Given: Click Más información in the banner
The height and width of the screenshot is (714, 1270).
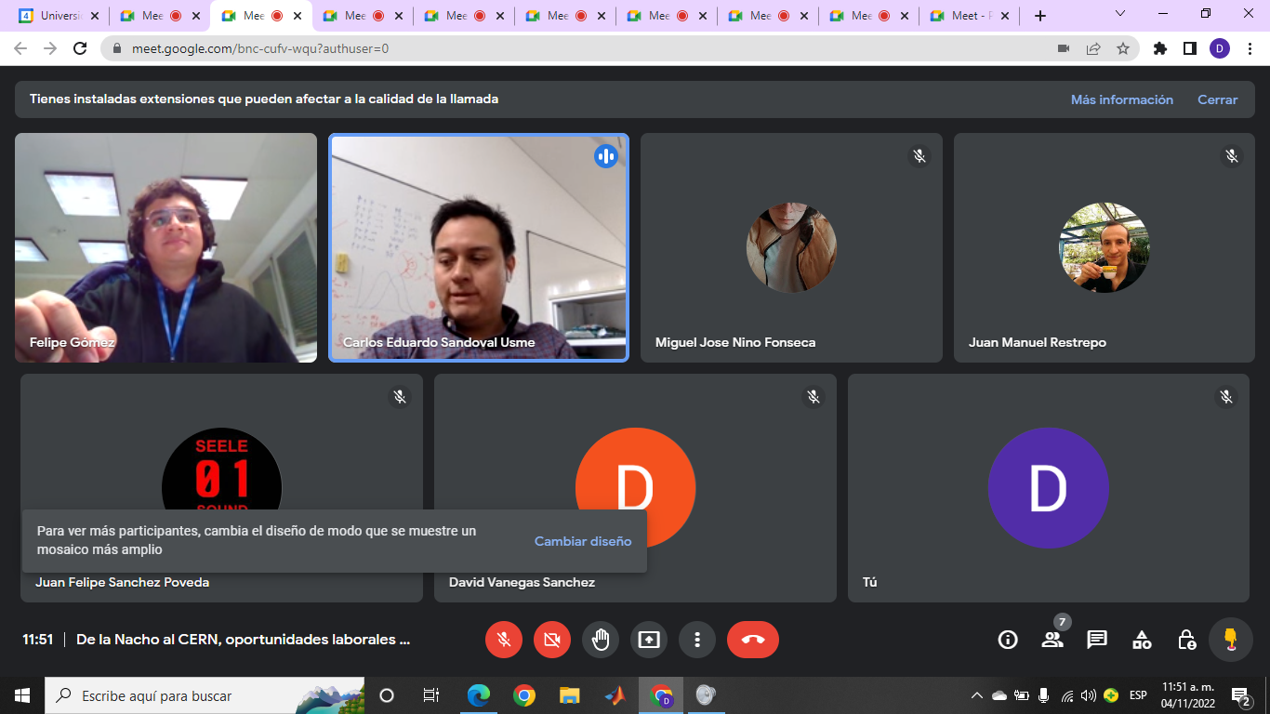Looking at the screenshot, I should (x=1121, y=99).
